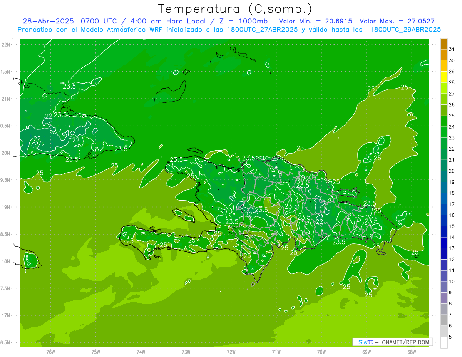Pick the orange color band between 30 and 31

(444, 55)
